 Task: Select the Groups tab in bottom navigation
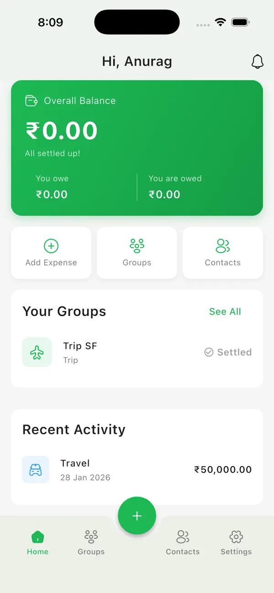(90, 541)
